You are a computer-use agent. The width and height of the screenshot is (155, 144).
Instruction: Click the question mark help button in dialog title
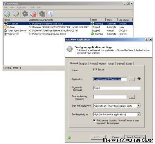[147, 40]
